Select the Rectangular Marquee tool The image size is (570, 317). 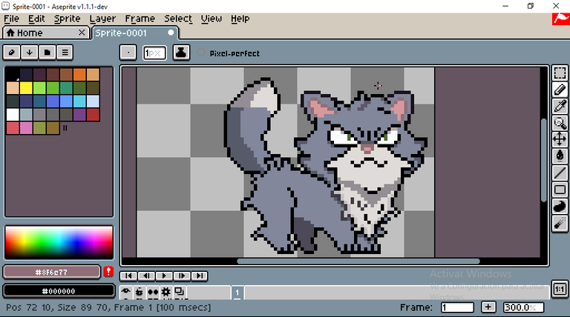560,73
